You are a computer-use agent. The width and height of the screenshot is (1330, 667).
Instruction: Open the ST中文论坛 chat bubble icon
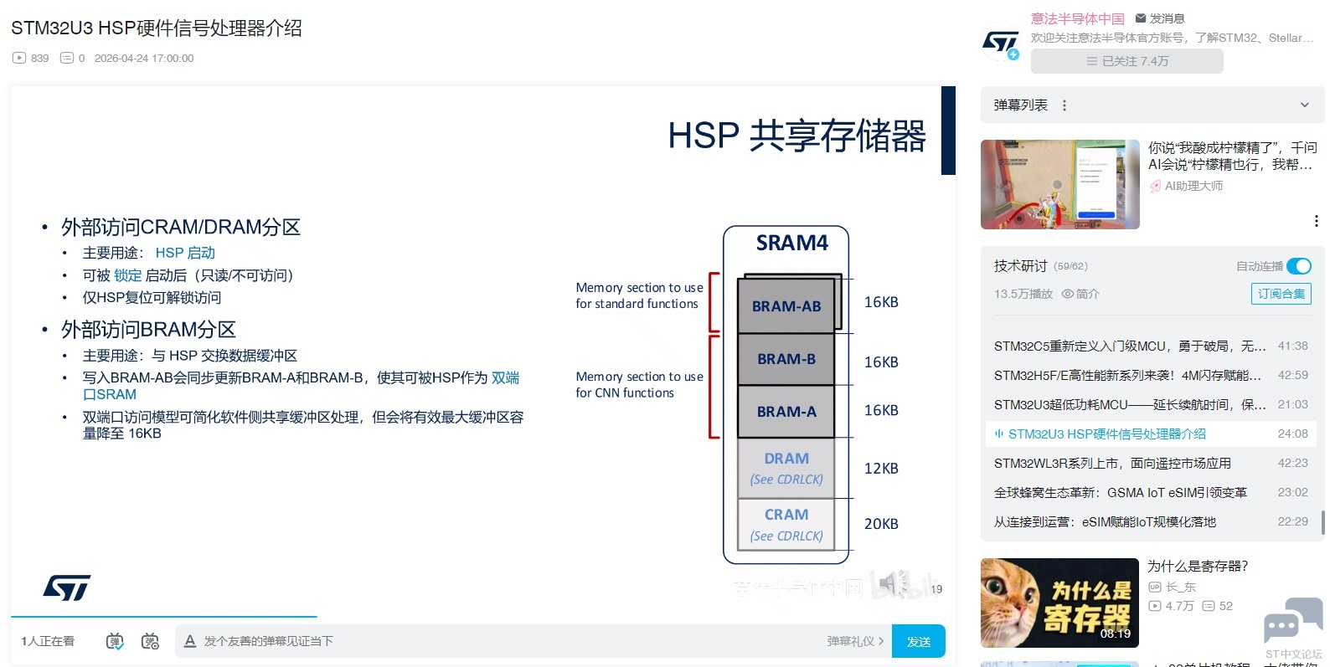(x=1293, y=620)
